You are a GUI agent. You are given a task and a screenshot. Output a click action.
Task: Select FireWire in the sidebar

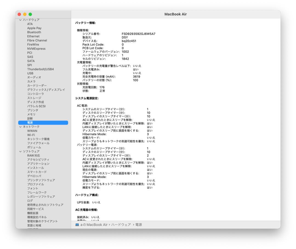pos(33,45)
